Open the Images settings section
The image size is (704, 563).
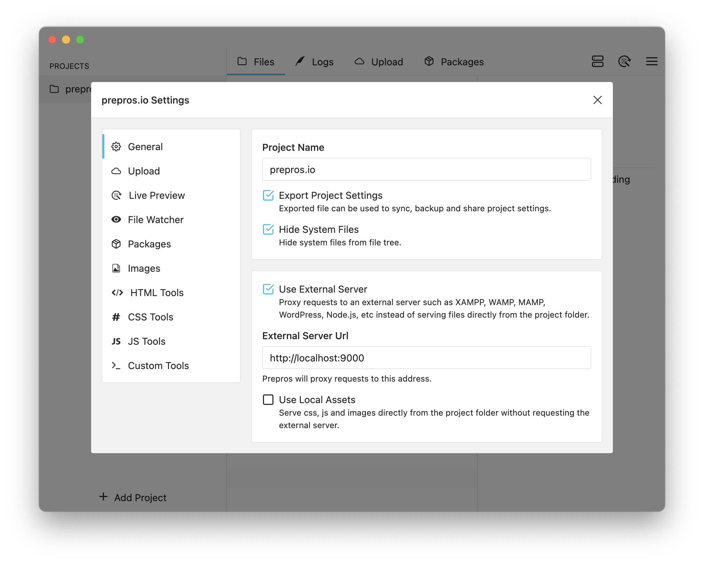click(x=171, y=268)
